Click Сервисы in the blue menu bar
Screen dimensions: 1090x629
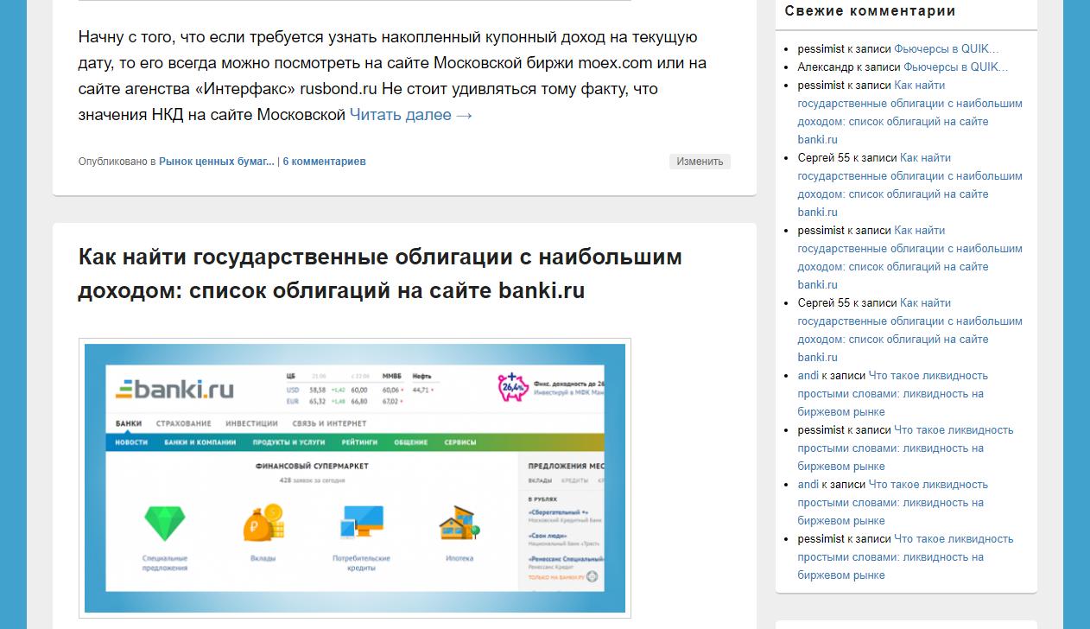[x=459, y=442]
